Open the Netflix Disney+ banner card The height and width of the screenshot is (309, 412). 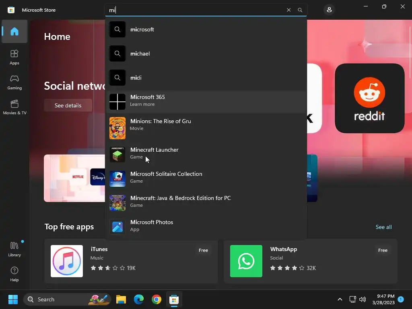74,178
